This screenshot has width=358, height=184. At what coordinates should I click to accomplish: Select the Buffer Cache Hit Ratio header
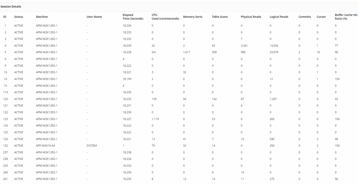(346, 17)
